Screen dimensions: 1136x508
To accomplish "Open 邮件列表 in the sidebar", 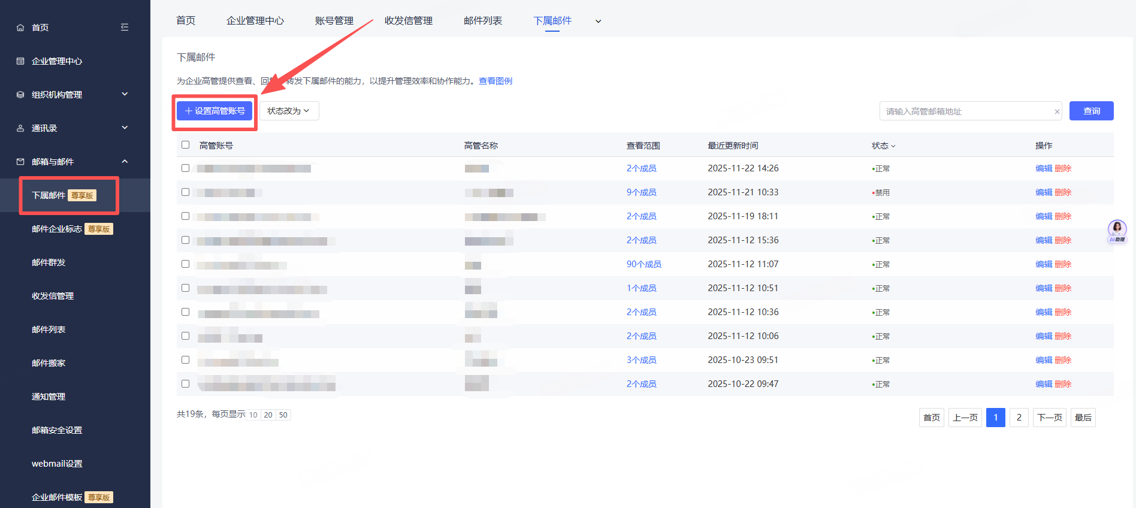I will pyautogui.click(x=49, y=329).
